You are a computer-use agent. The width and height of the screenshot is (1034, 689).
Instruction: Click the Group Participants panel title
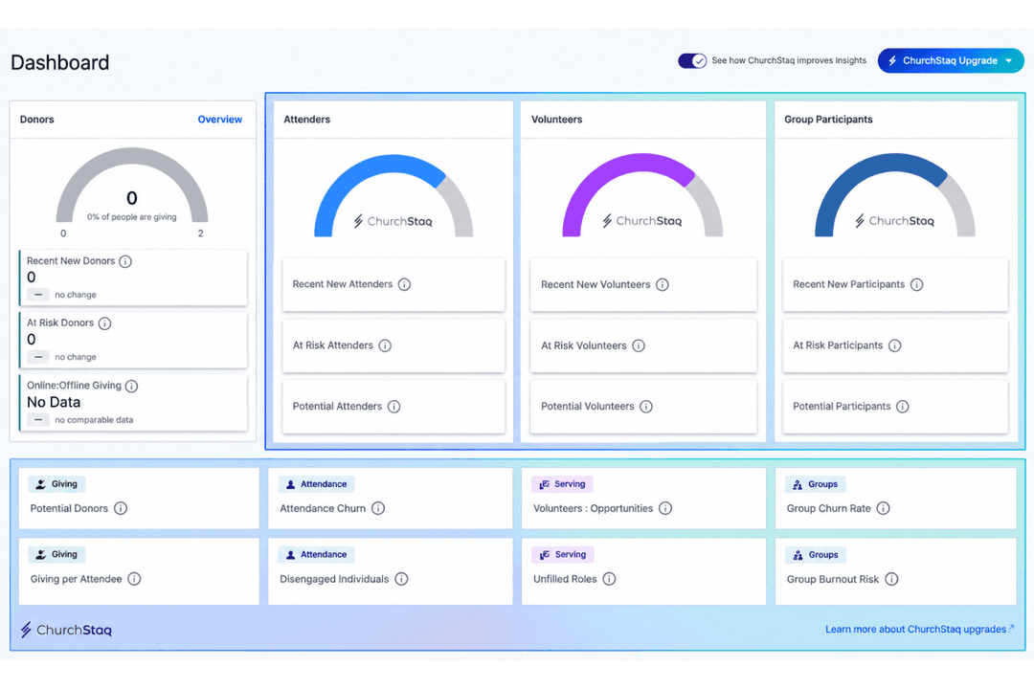click(828, 120)
